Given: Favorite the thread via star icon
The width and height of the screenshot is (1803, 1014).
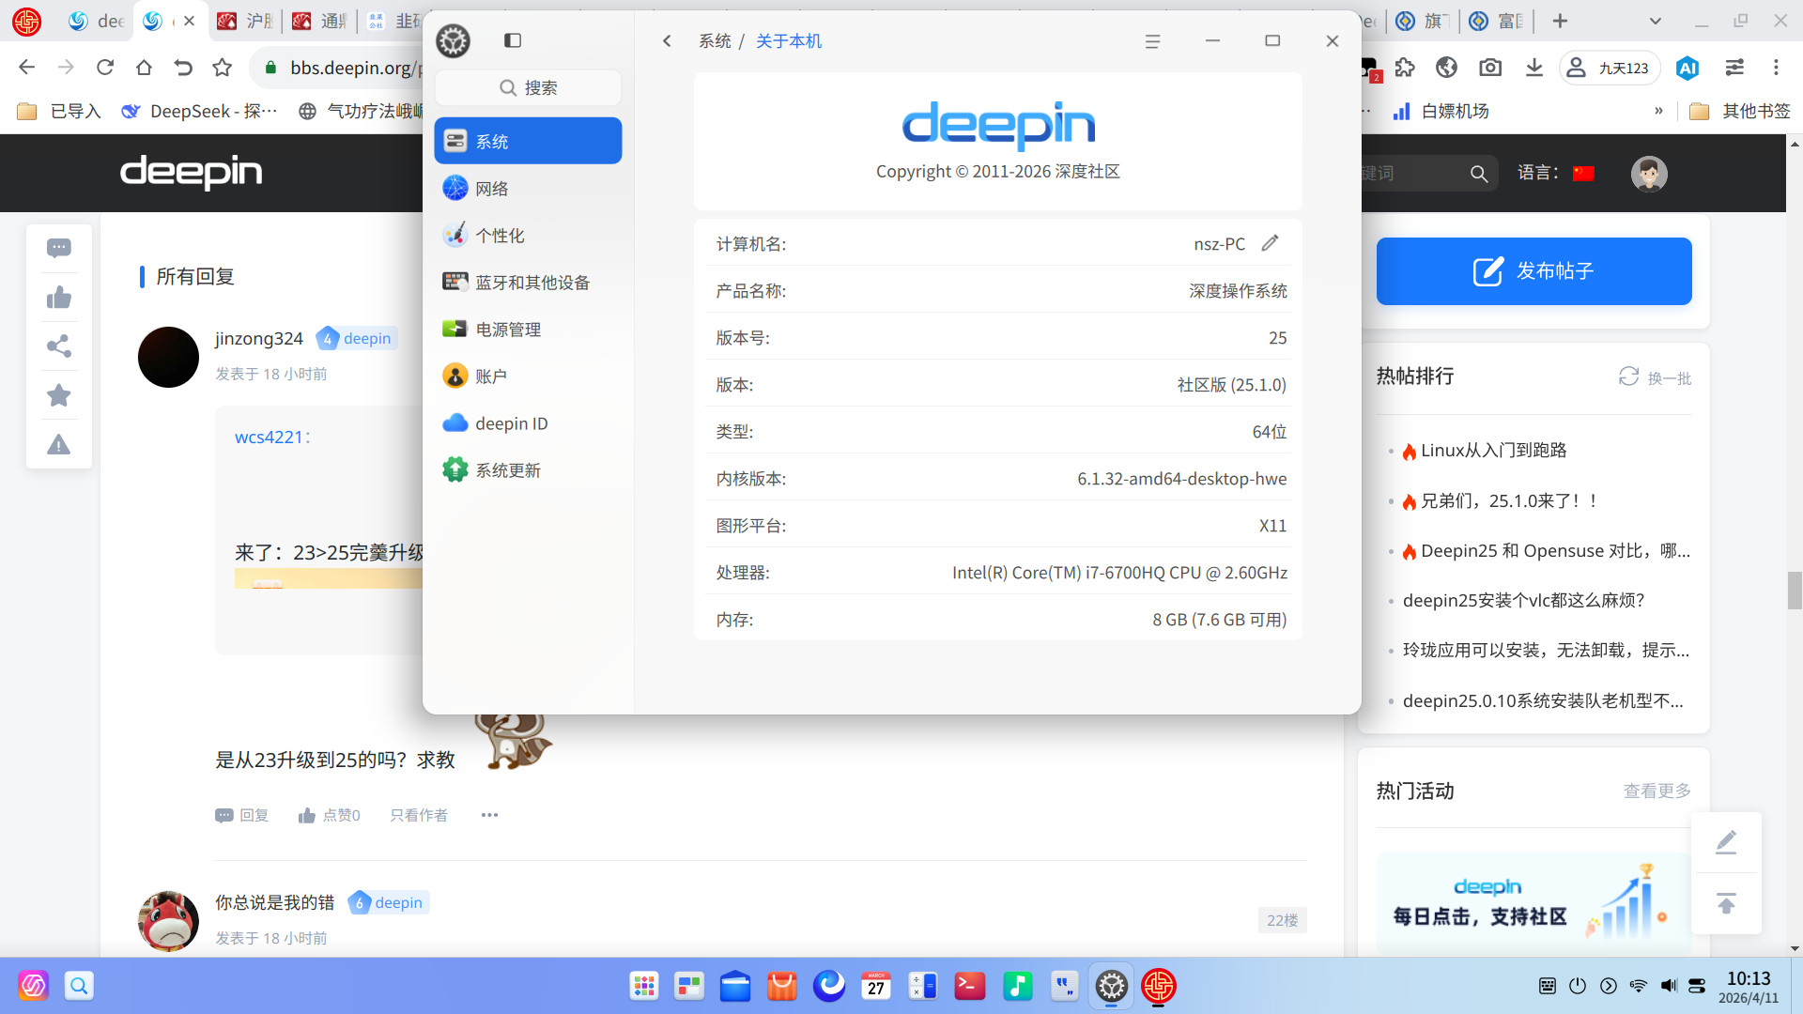Looking at the screenshot, I should coord(59,395).
